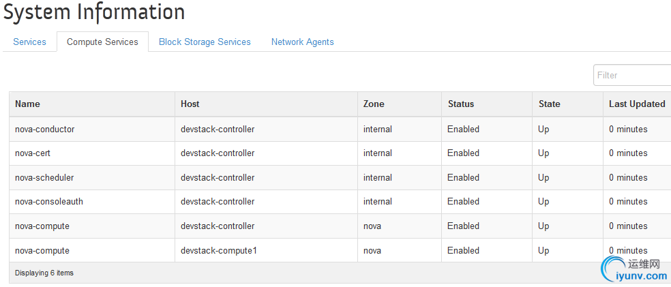
Task: Select the nova-conductor row name
Action: click(x=44, y=129)
